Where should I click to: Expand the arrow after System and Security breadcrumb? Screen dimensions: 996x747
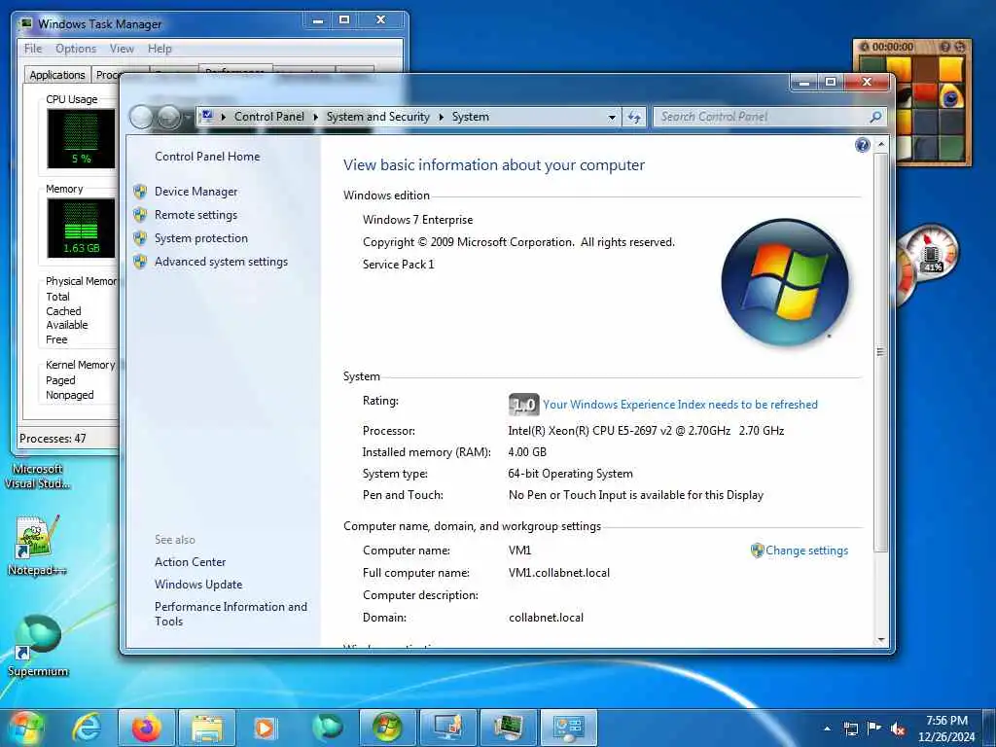(441, 117)
